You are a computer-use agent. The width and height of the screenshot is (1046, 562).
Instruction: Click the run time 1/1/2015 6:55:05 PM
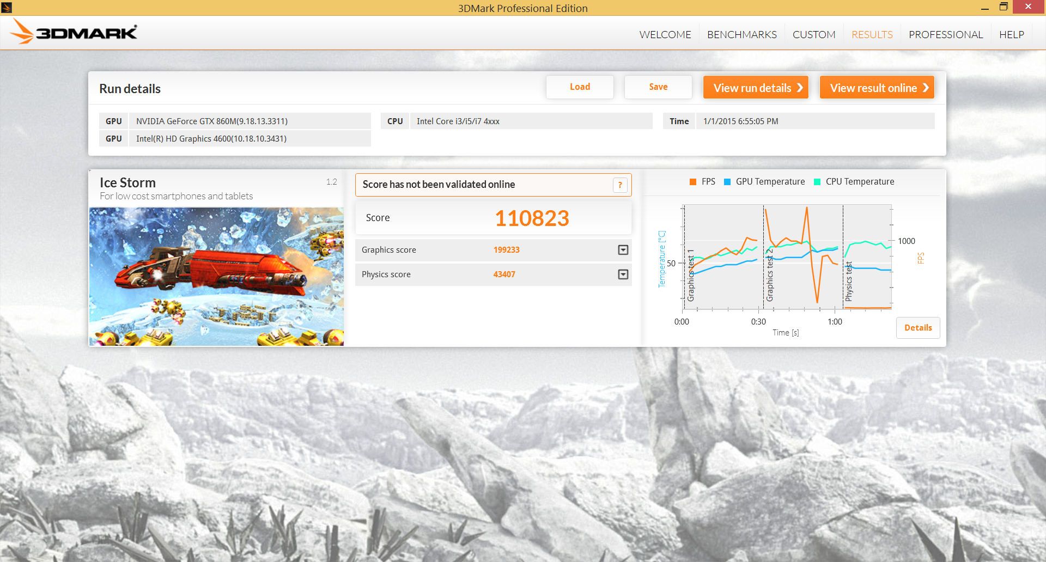coord(815,121)
